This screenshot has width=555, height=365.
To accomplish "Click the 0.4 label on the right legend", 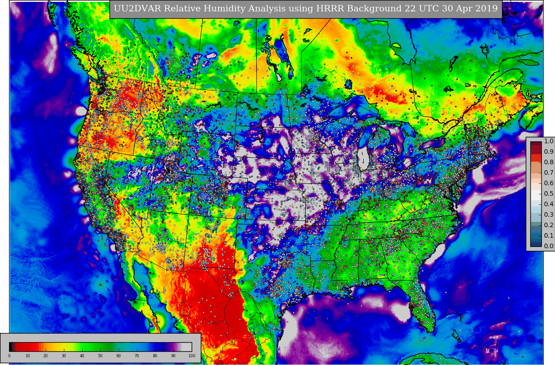I will pos(549,204).
